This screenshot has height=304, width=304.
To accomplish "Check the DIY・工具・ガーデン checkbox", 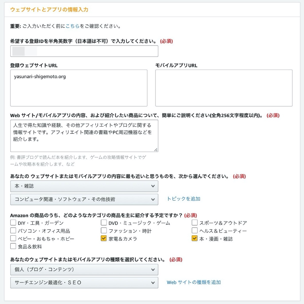I will point(13,223).
